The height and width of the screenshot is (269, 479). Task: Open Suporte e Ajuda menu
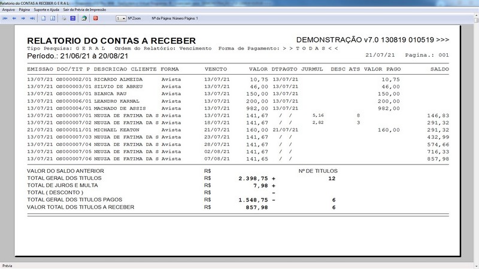click(x=47, y=10)
